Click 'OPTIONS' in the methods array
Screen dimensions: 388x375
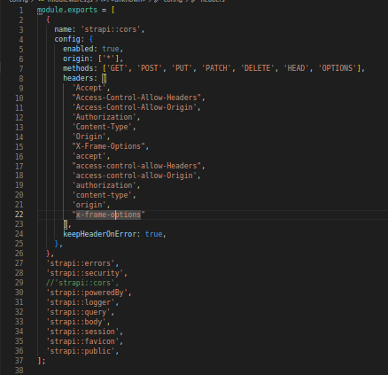pos(338,68)
